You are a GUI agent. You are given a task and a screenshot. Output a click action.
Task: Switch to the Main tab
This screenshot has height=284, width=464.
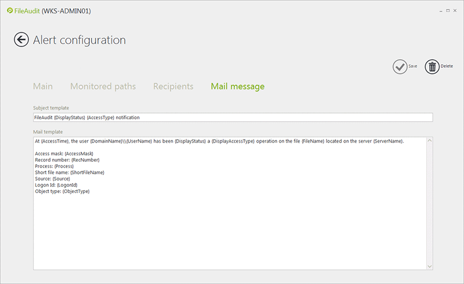click(42, 86)
